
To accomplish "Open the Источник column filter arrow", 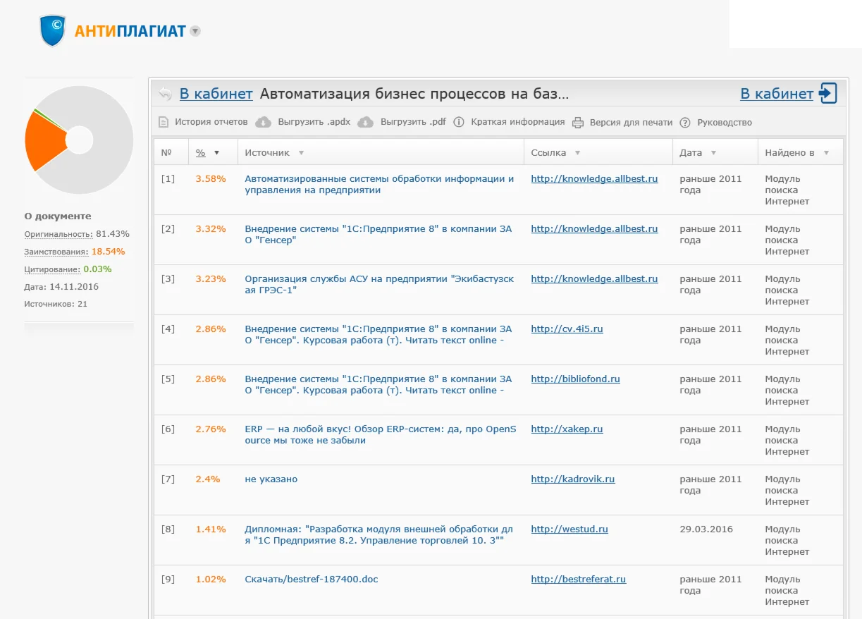I will click(x=302, y=153).
